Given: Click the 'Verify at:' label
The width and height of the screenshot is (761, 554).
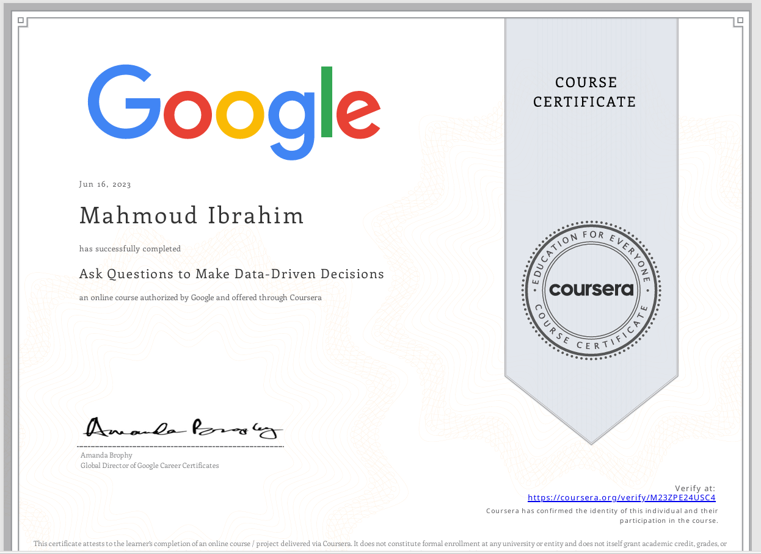Looking at the screenshot, I should (x=695, y=488).
